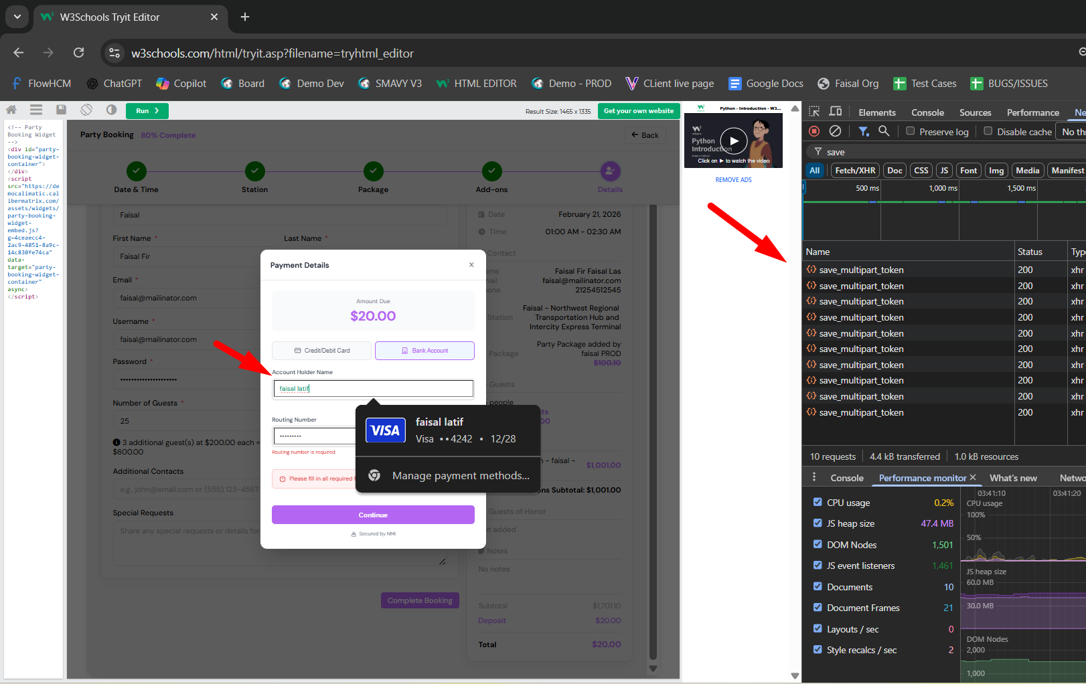Sort requests by the Name column header

point(909,252)
